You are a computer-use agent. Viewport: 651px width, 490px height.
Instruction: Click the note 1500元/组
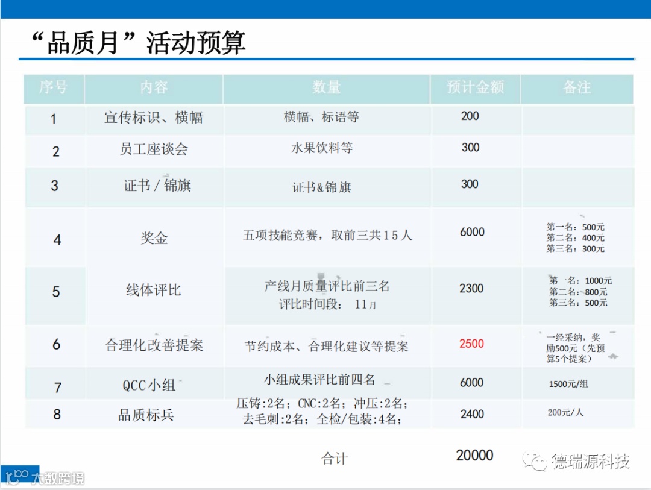point(568,384)
